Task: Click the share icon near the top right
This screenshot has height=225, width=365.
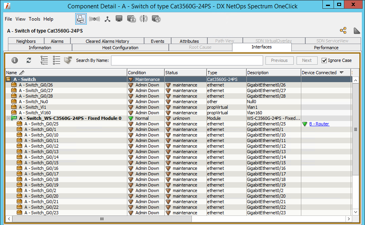Action: [x=343, y=31]
